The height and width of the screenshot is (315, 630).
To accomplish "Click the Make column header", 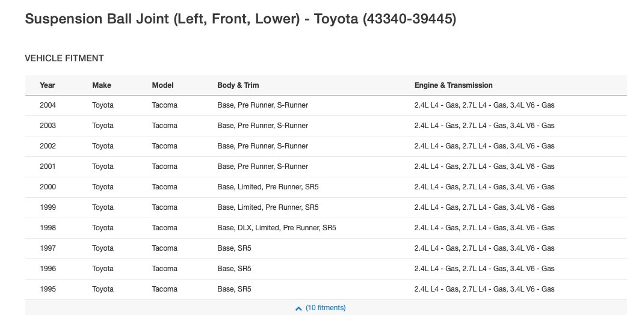I will 102,85.
